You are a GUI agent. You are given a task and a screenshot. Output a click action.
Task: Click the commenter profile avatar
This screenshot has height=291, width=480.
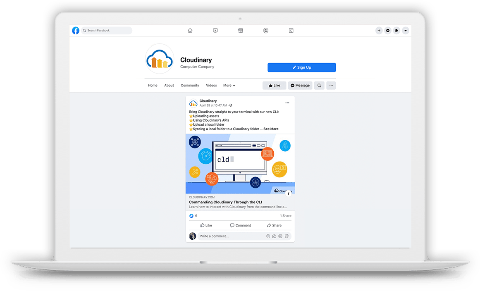(x=193, y=236)
